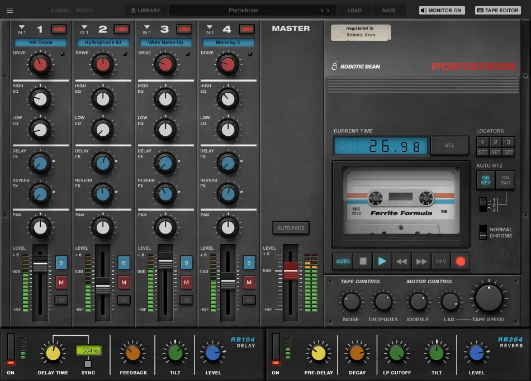531x381 pixels.
Task: Save the project with SAVE
Action: tap(388, 11)
